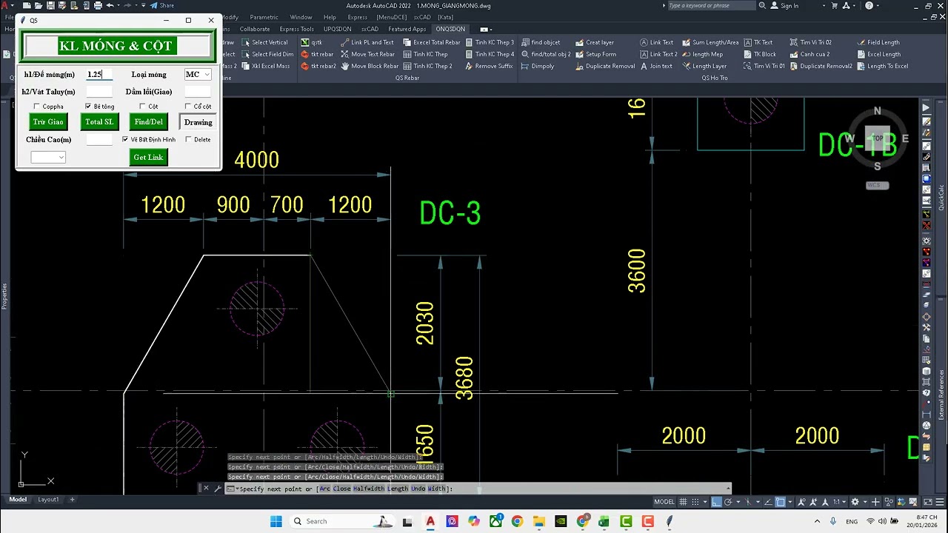This screenshot has width=948, height=533.
Task: Run the Xkl Excel Mass tool
Action: pyautogui.click(x=266, y=66)
